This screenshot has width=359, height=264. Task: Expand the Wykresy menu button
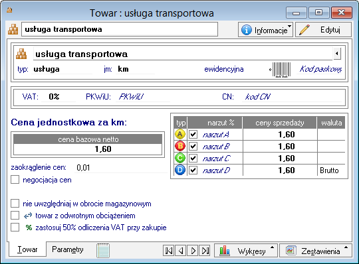coord(246,251)
